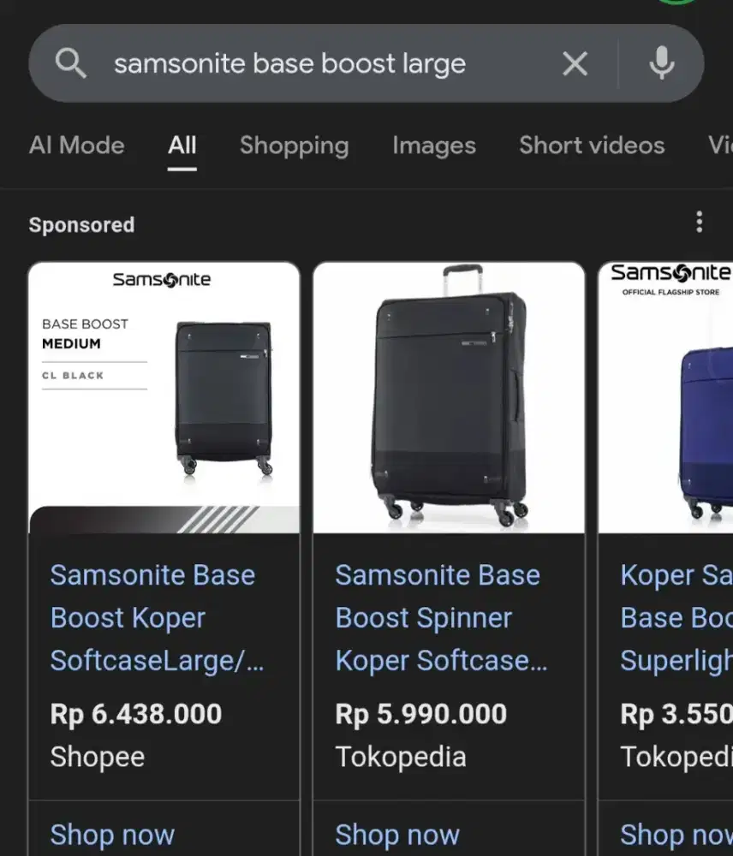
Task: Tap the voice search microphone
Action: click(x=661, y=63)
